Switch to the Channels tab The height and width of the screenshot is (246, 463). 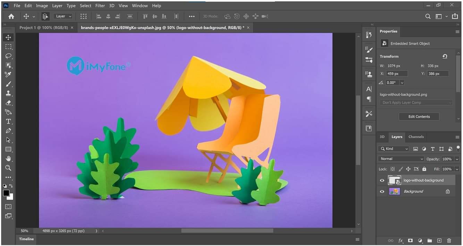(x=416, y=137)
